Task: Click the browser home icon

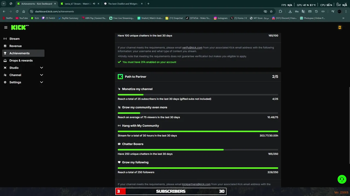Action: [24, 11]
